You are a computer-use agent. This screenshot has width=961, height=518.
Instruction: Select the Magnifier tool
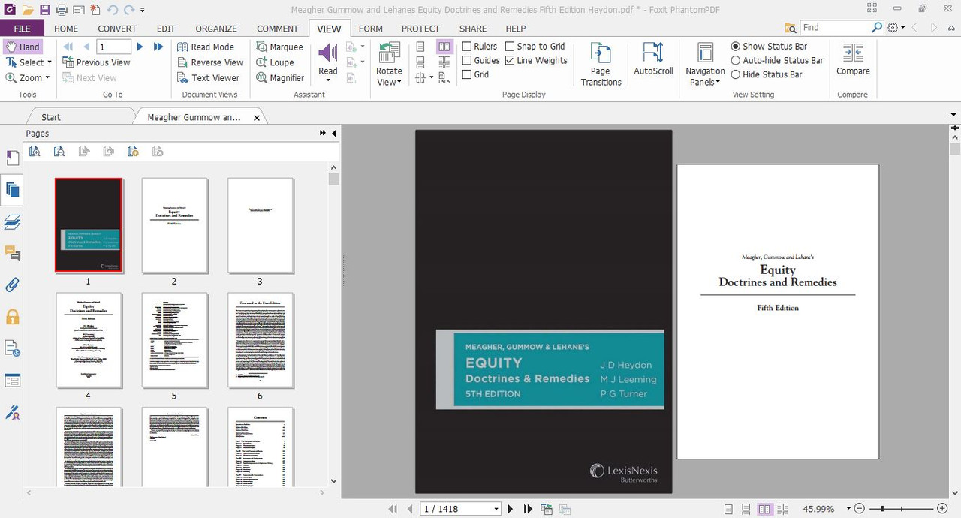click(280, 77)
